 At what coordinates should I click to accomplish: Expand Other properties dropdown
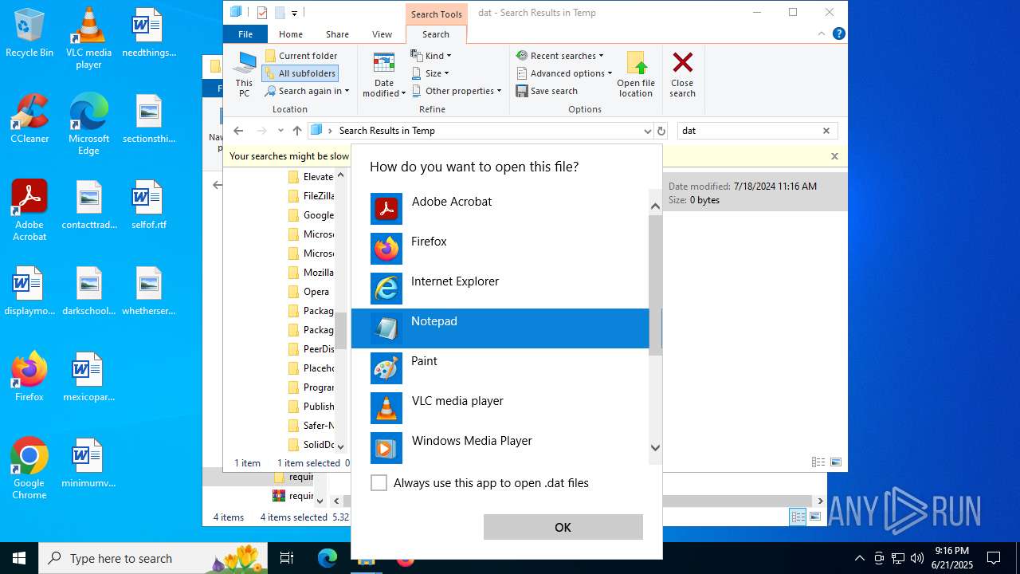click(x=457, y=91)
